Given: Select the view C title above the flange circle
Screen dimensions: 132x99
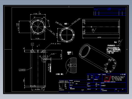Looking at the screenshot, I should [x=67, y=24].
